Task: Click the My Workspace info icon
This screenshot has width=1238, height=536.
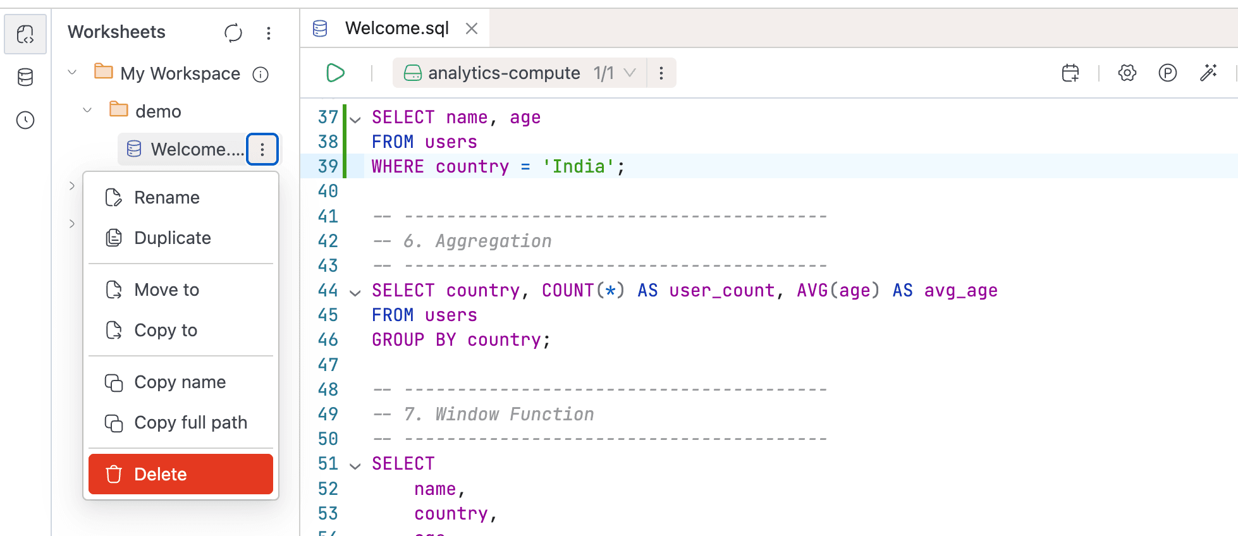Action: (260, 75)
